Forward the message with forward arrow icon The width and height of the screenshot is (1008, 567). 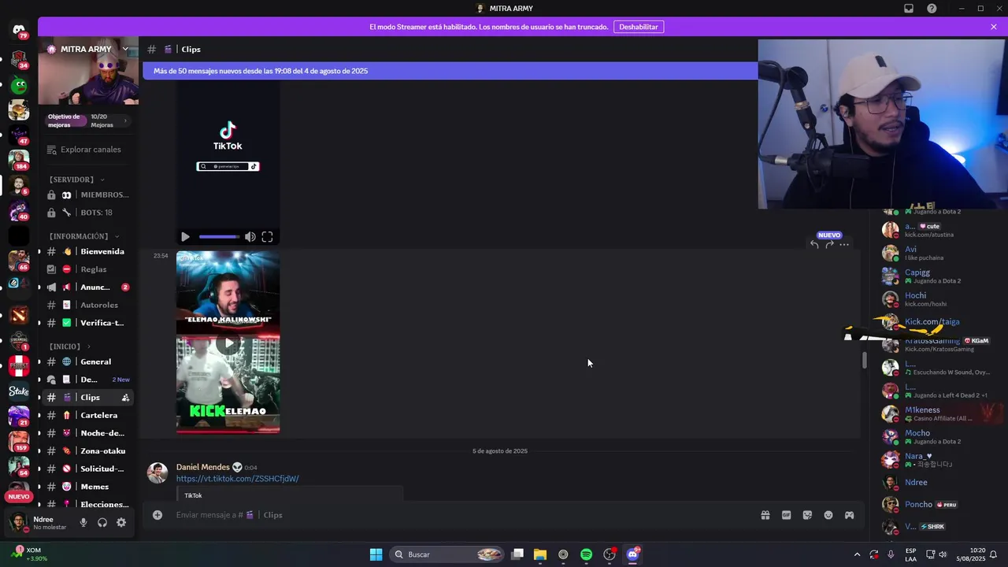point(829,244)
